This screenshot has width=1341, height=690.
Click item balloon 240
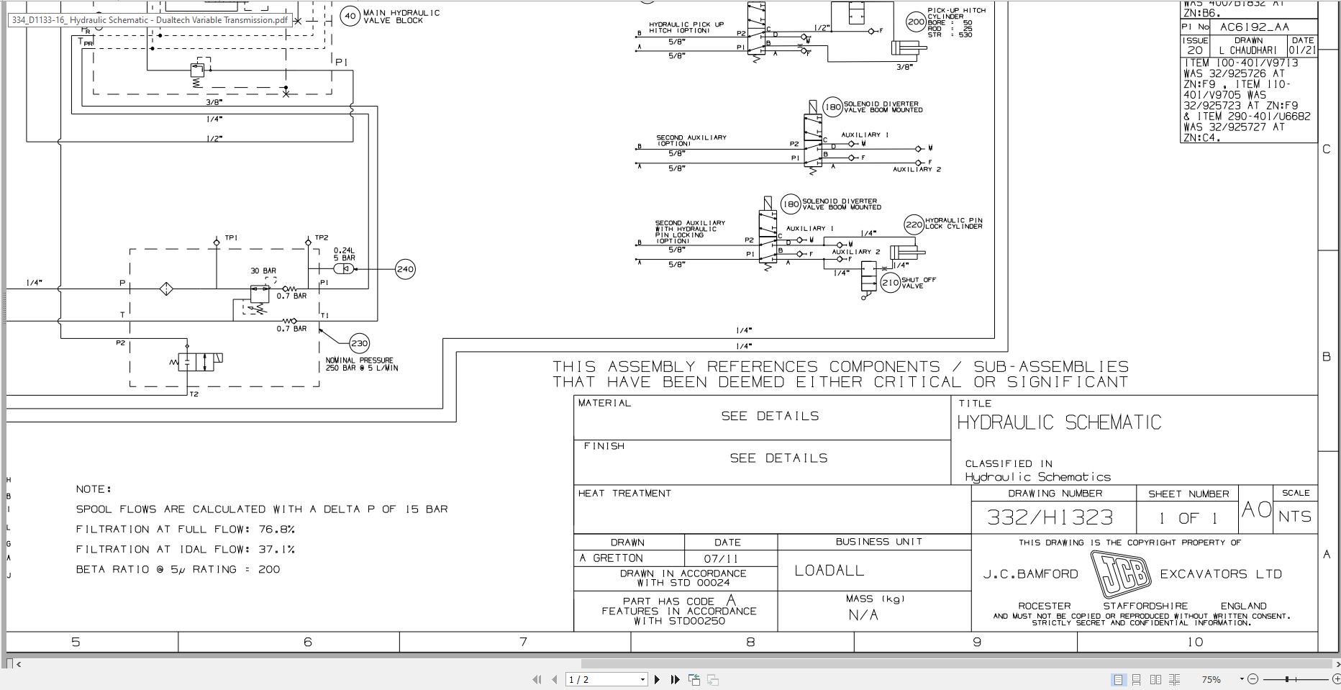pyautogui.click(x=405, y=269)
